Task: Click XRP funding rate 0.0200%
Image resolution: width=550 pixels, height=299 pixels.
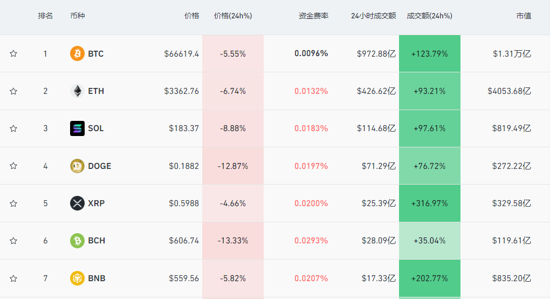Action: tap(311, 203)
